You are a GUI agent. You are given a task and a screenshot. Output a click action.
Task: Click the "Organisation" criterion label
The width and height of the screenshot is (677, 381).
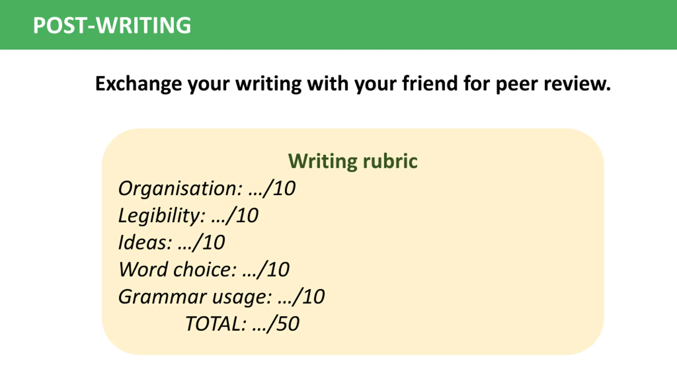point(180,188)
